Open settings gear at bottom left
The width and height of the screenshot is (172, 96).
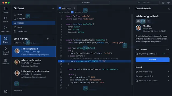click(6, 91)
